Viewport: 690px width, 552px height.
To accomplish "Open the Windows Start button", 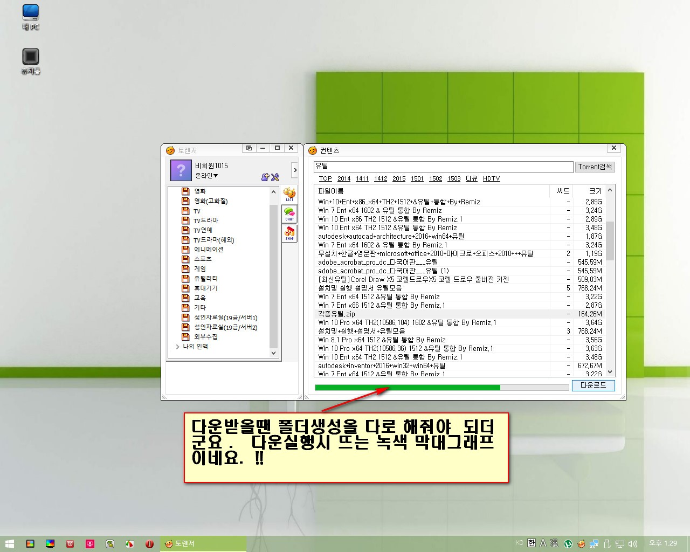I will pyautogui.click(x=9, y=544).
